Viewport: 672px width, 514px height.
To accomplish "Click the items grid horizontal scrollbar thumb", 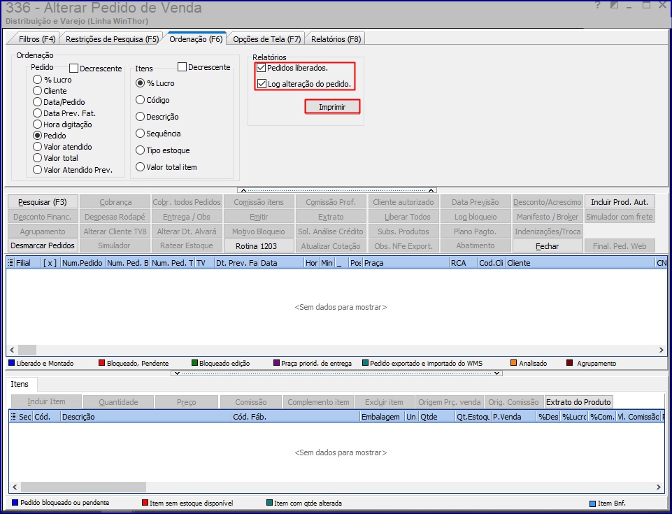I will (x=84, y=487).
